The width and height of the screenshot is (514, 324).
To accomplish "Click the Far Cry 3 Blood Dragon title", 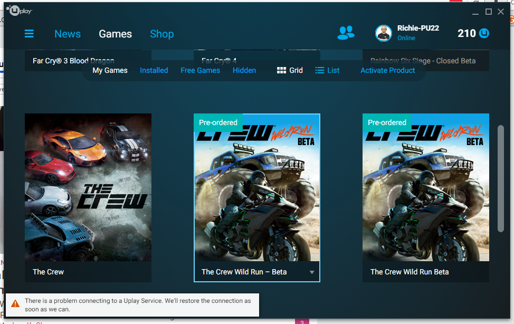I will tap(73, 61).
